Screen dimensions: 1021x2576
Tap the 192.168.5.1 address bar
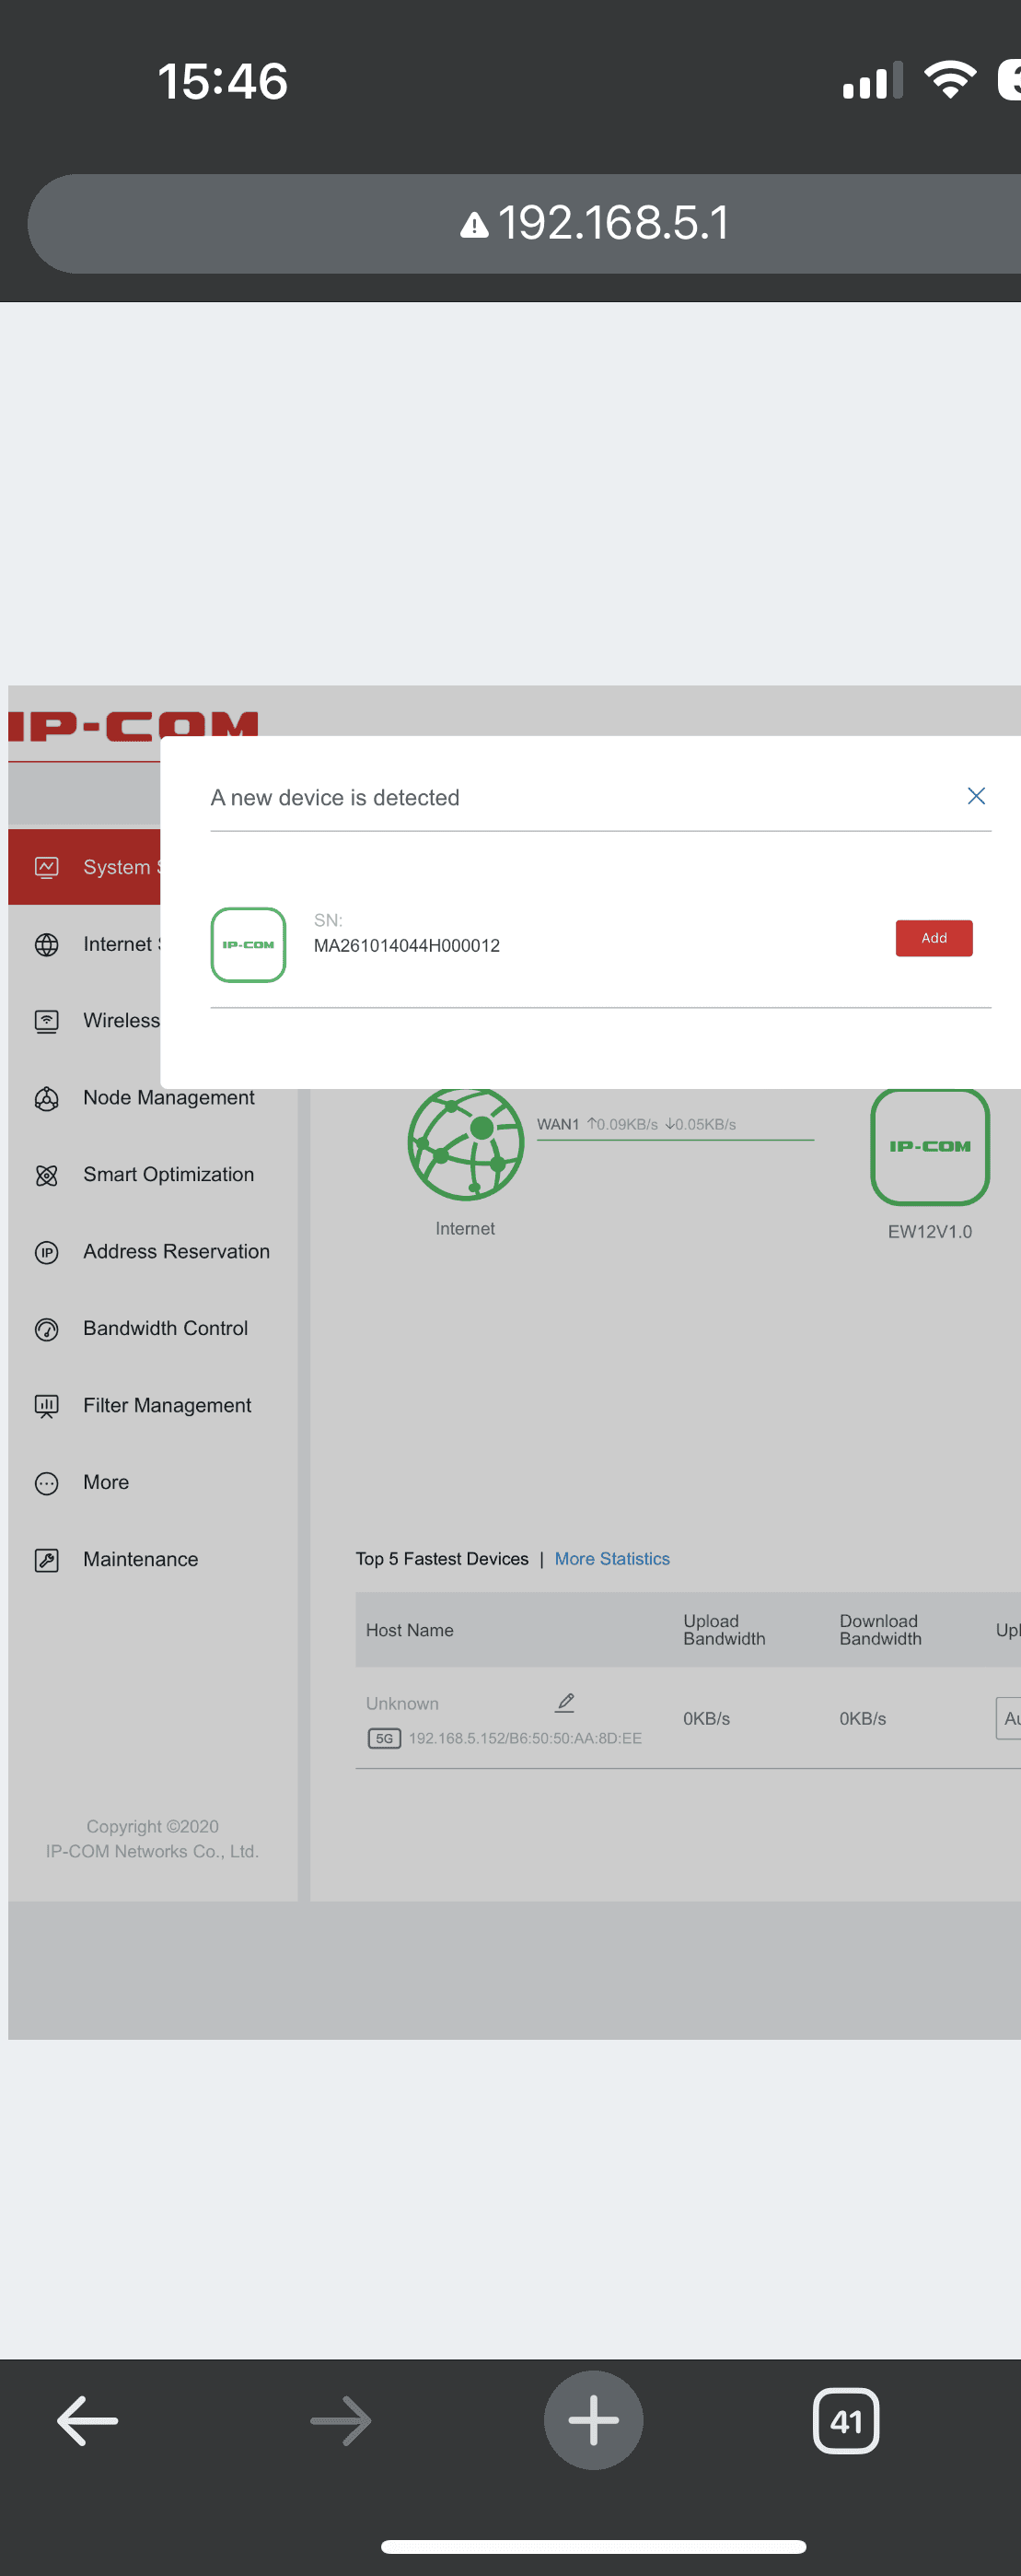pos(525,223)
